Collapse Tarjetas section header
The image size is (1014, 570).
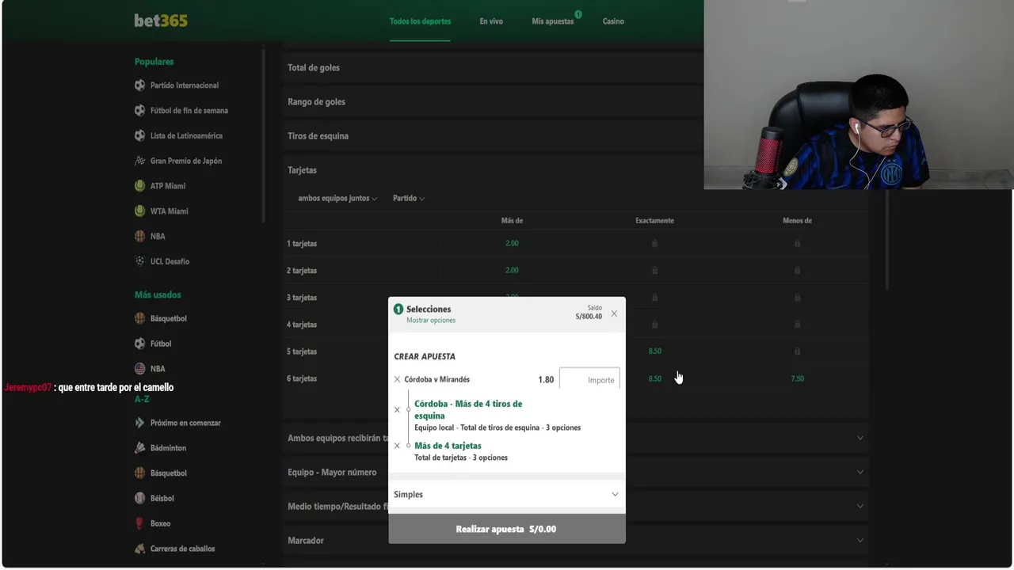(493, 170)
